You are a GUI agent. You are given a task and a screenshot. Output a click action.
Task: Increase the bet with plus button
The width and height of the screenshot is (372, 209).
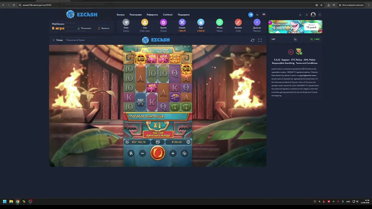click(x=173, y=153)
